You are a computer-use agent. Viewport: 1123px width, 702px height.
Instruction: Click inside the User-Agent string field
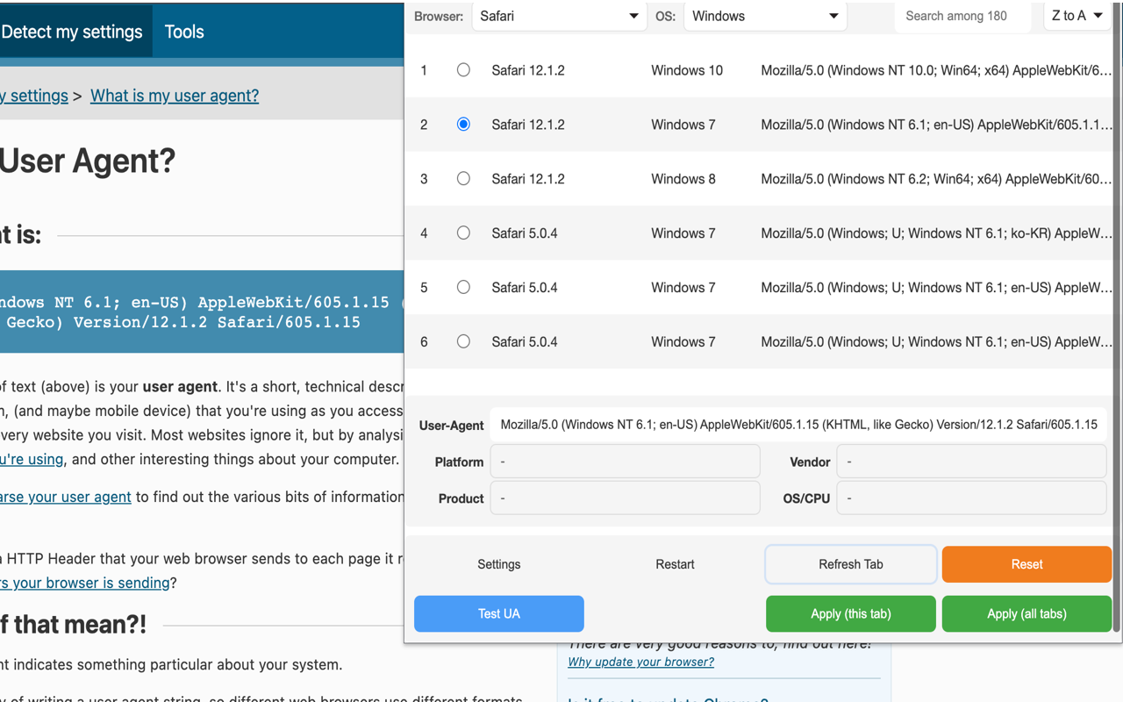point(798,424)
